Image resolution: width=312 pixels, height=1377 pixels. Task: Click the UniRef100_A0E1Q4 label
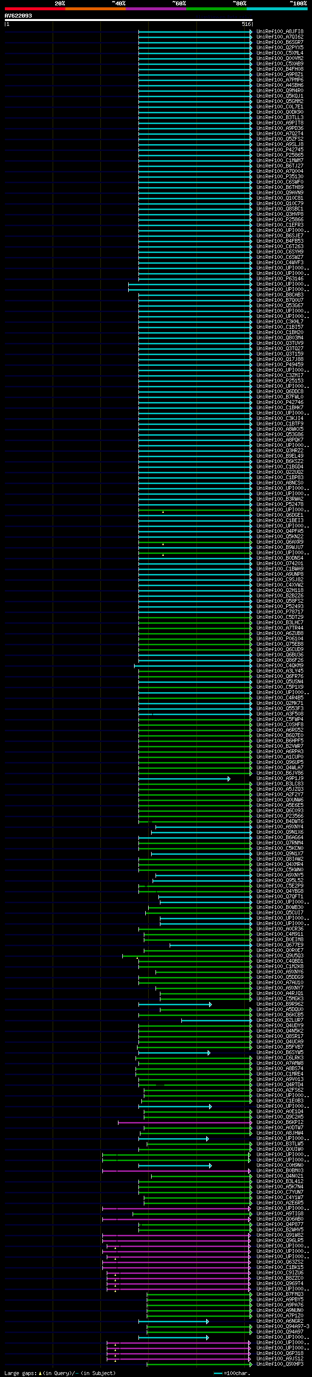(x=280, y=1111)
